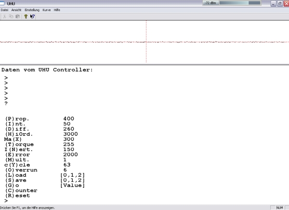Click the Cut scissors toolbar icon
Viewport: 289px width, 210px height.
point(5,16)
